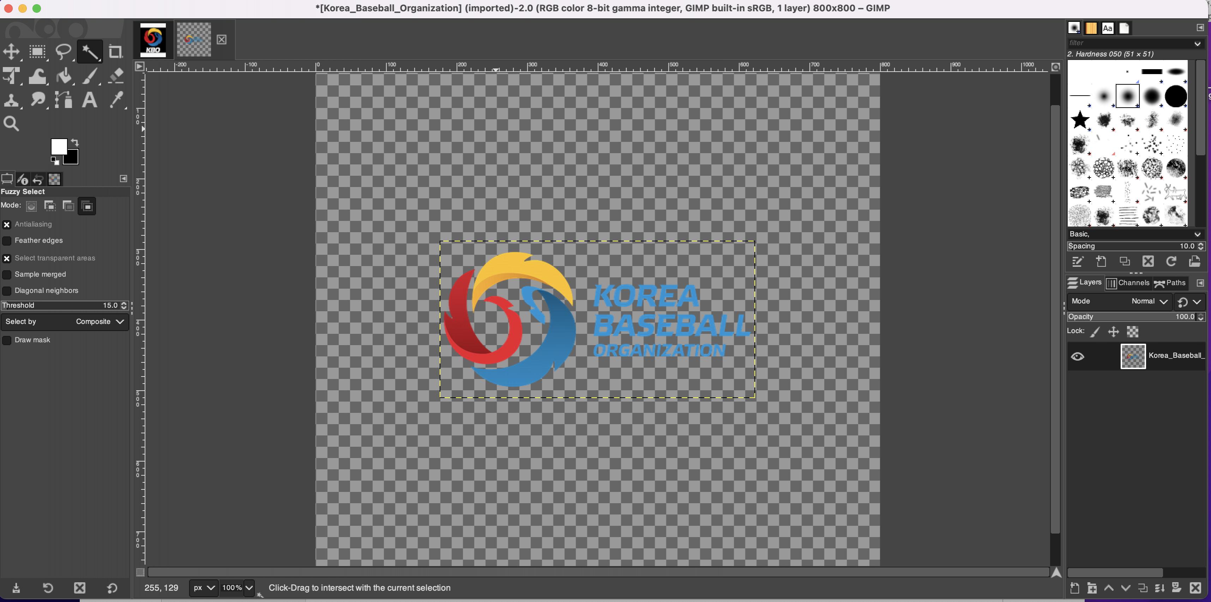The height and width of the screenshot is (602, 1211).
Task: Save tool preset from options
Action: point(16,588)
